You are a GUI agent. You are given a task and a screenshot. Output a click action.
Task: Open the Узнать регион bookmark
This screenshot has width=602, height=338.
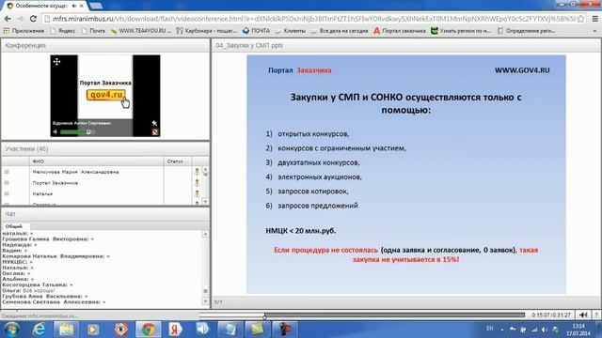(461, 31)
